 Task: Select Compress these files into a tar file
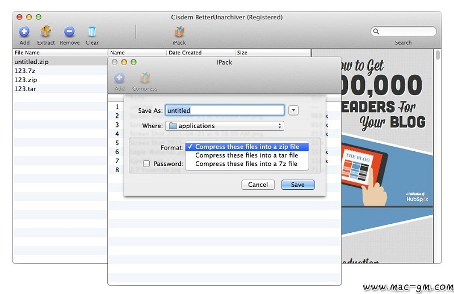[x=247, y=155]
